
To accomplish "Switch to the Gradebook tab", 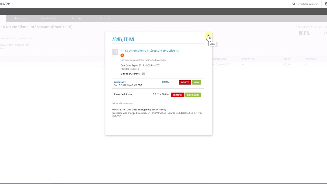I will coord(48,18).
